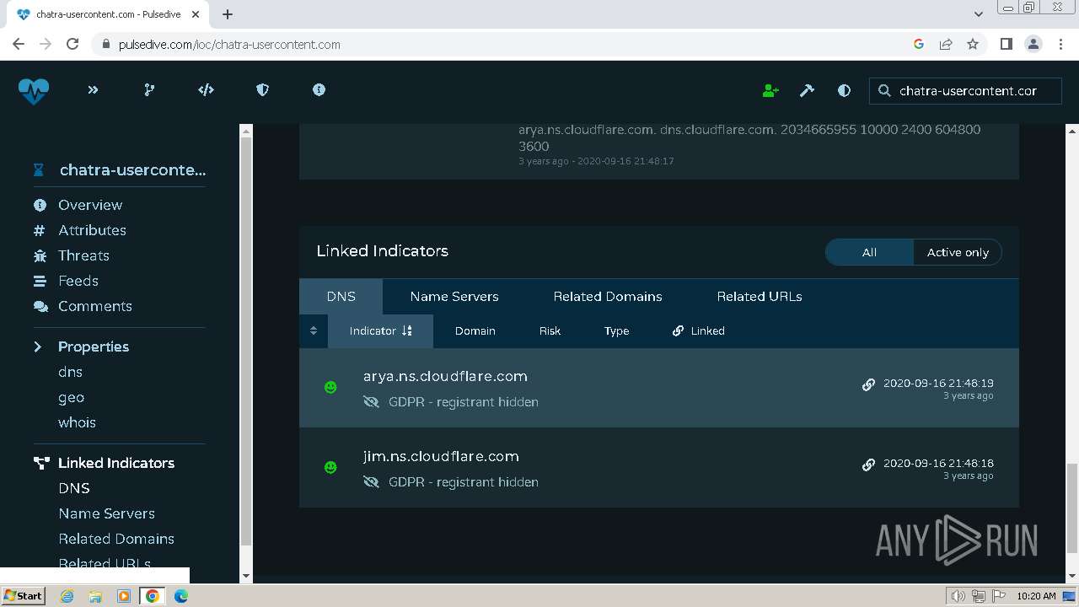Toggle the dark/light contrast theme icon
The width and height of the screenshot is (1079, 607).
[844, 90]
